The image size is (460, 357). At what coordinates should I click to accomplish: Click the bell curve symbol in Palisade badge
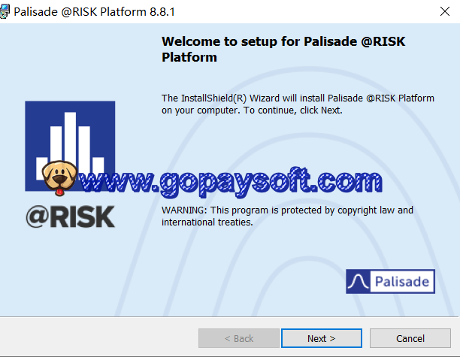[360, 282]
